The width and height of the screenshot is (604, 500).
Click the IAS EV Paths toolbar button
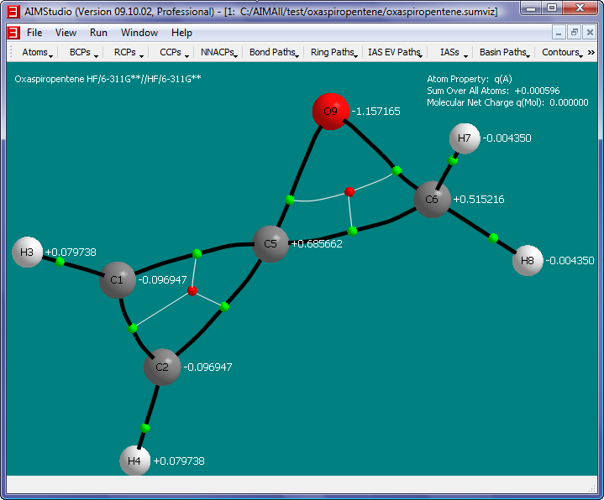pos(395,52)
